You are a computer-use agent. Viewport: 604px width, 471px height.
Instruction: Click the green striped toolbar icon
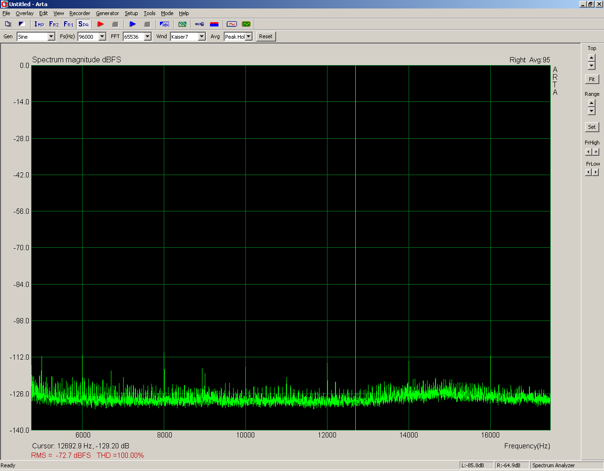(x=183, y=24)
